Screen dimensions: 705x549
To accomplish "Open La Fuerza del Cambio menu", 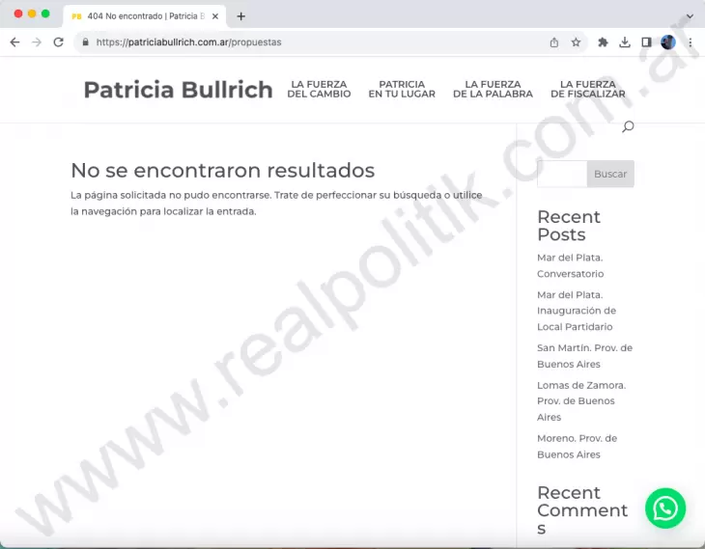I will pos(319,89).
